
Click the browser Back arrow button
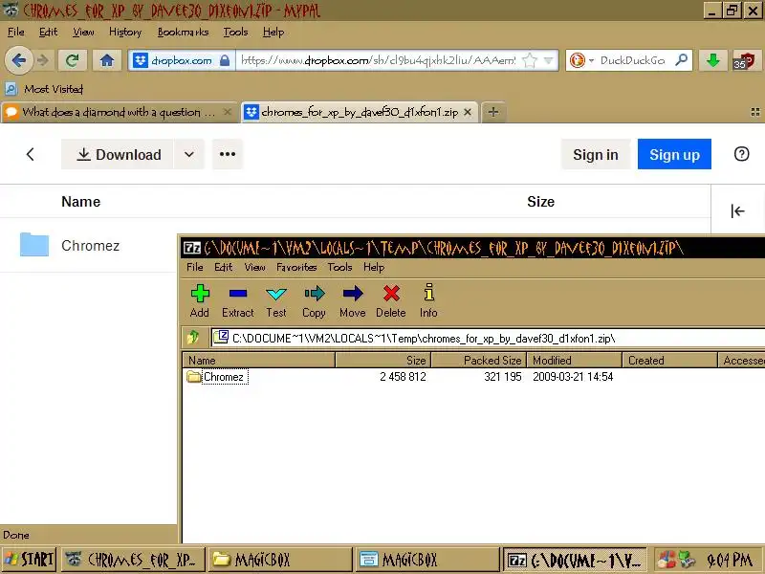(x=19, y=60)
